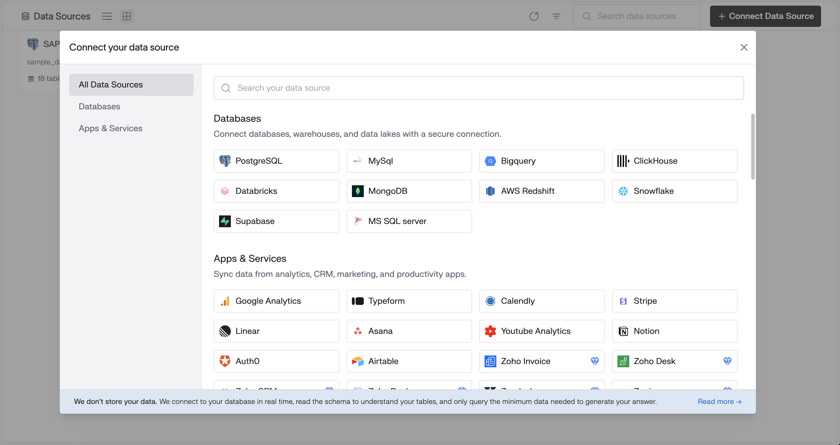Close the Connect your data source dialog

pos(744,47)
